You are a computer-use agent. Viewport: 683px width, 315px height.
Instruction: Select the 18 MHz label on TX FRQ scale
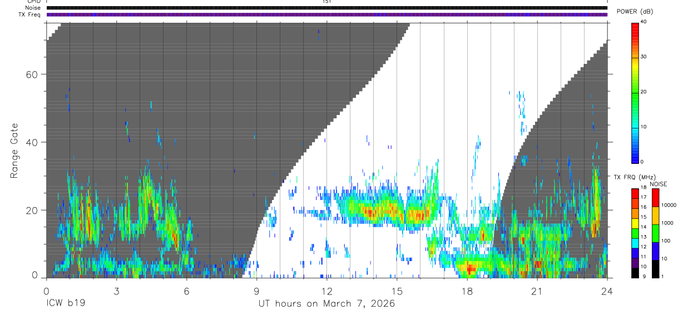click(x=643, y=188)
